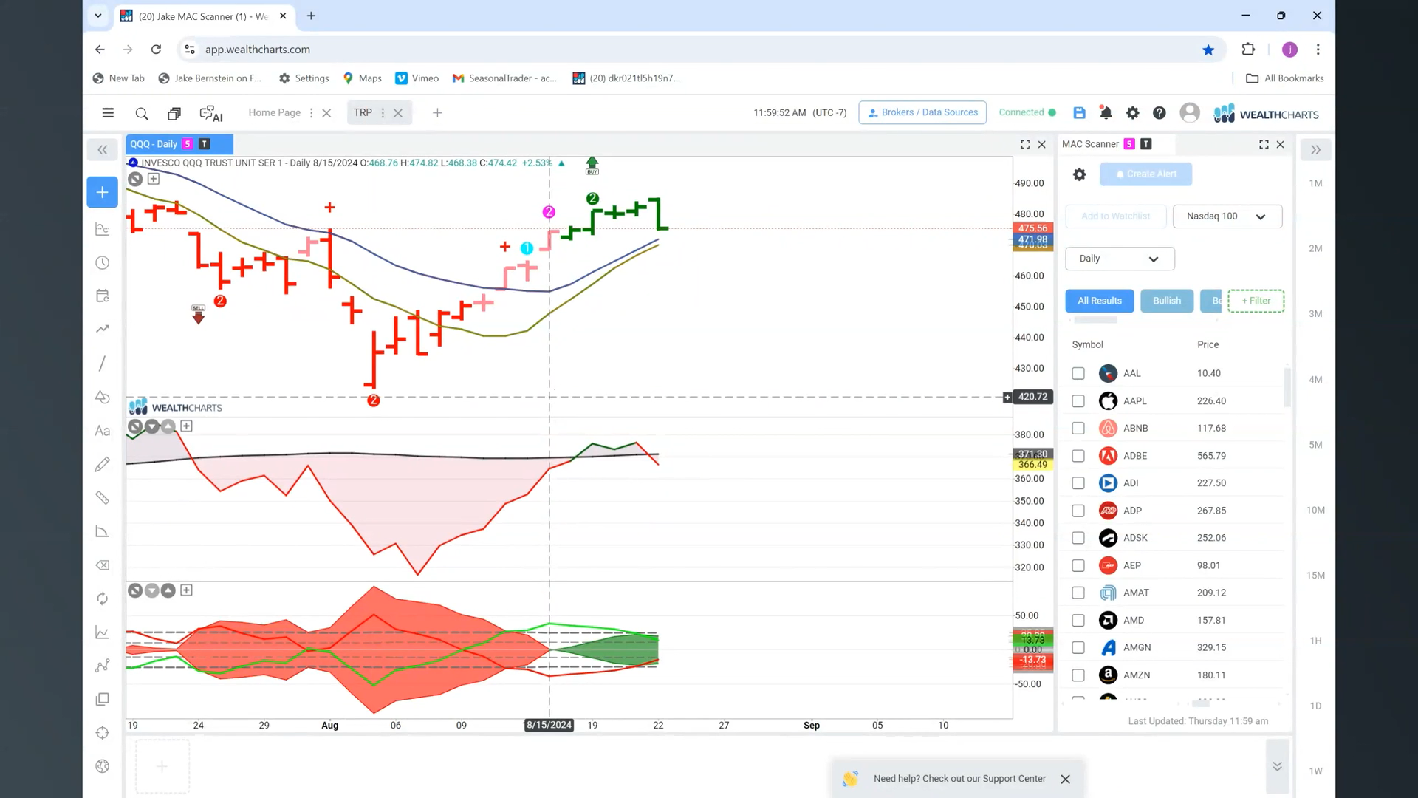Open the alerts bell icon
This screenshot has width=1418, height=798.
tap(1106, 112)
